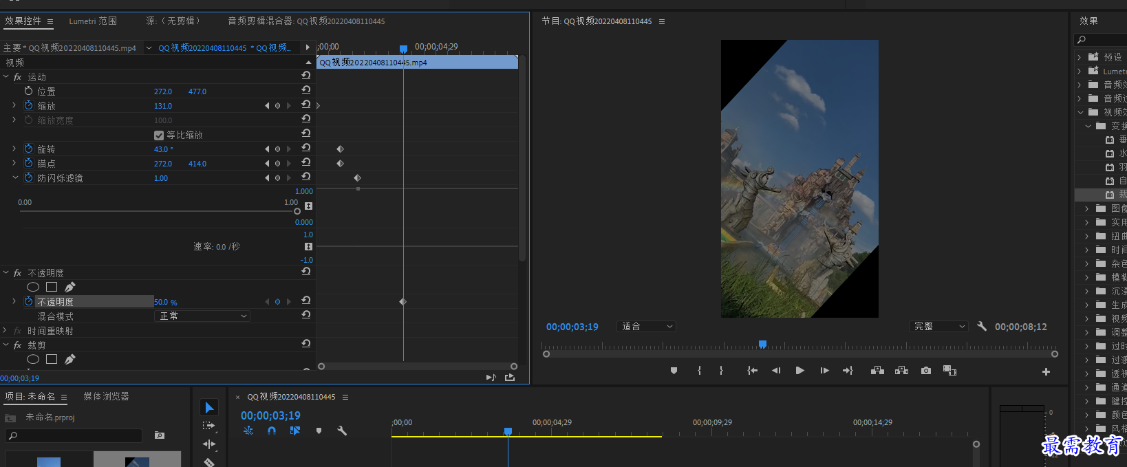Toggle stopwatch animation for 锚点 property
Viewport: 1127px width, 467px height.
[x=28, y=163]
